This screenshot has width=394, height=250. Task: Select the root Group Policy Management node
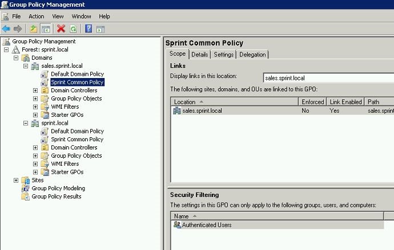pyautogui.click(x=44, y=42)
